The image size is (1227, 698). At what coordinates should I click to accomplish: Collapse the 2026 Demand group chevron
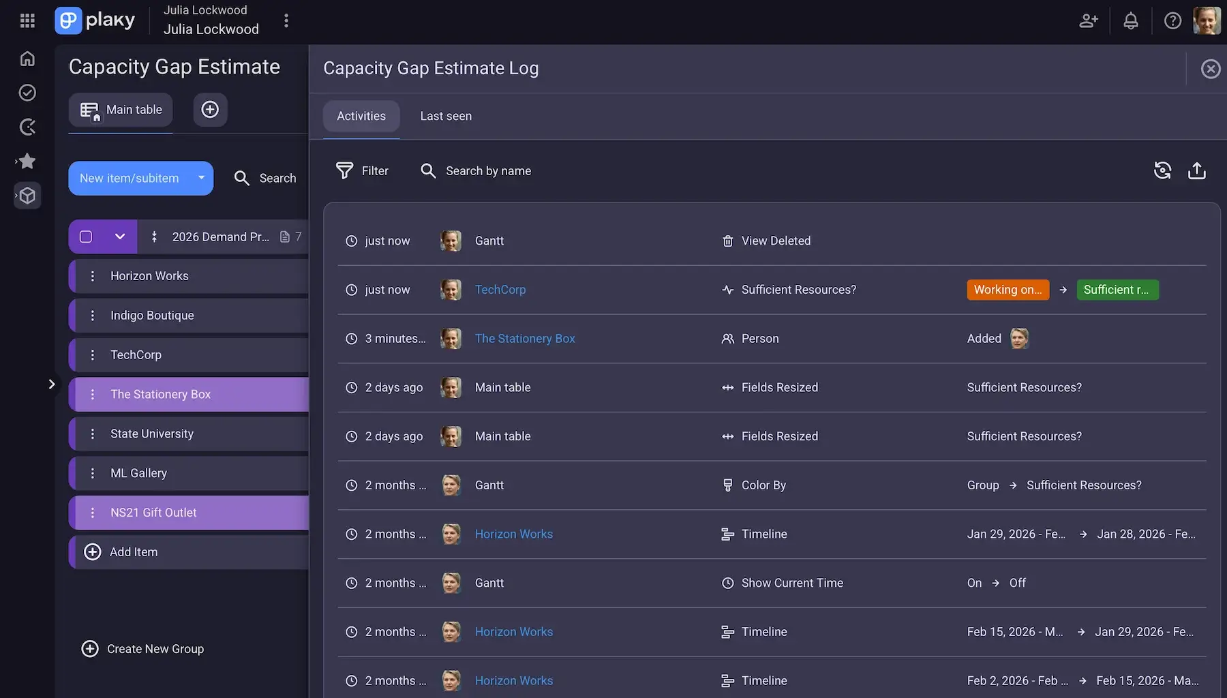point(120,237)
